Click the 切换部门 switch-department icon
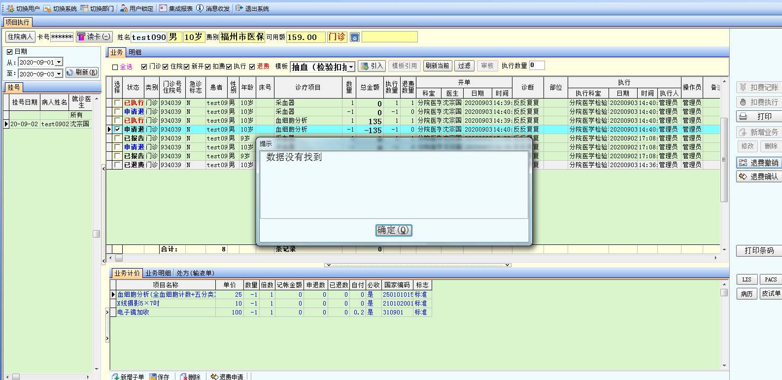The image size is (782, 380). [x=84, y=8]
